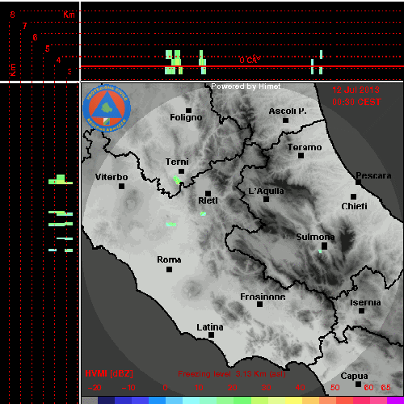Click the gray leftmost color bar swatch

[90, 400]
